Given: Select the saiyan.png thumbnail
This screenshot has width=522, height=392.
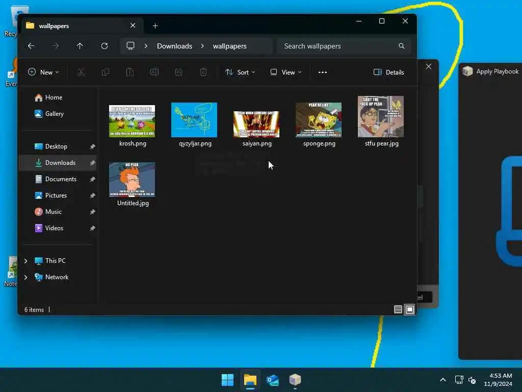Looking at the screenshot, I should click(x=256, y=124).
